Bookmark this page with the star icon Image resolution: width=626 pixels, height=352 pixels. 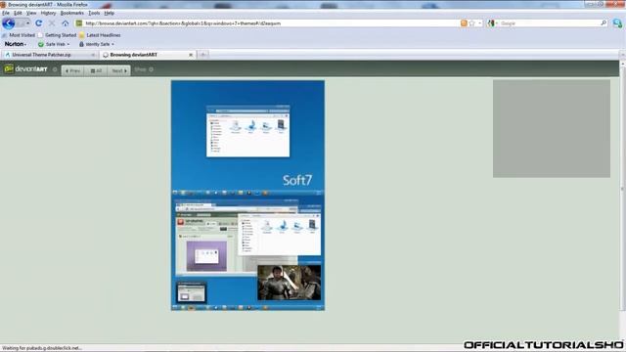(x=471, y=23)
